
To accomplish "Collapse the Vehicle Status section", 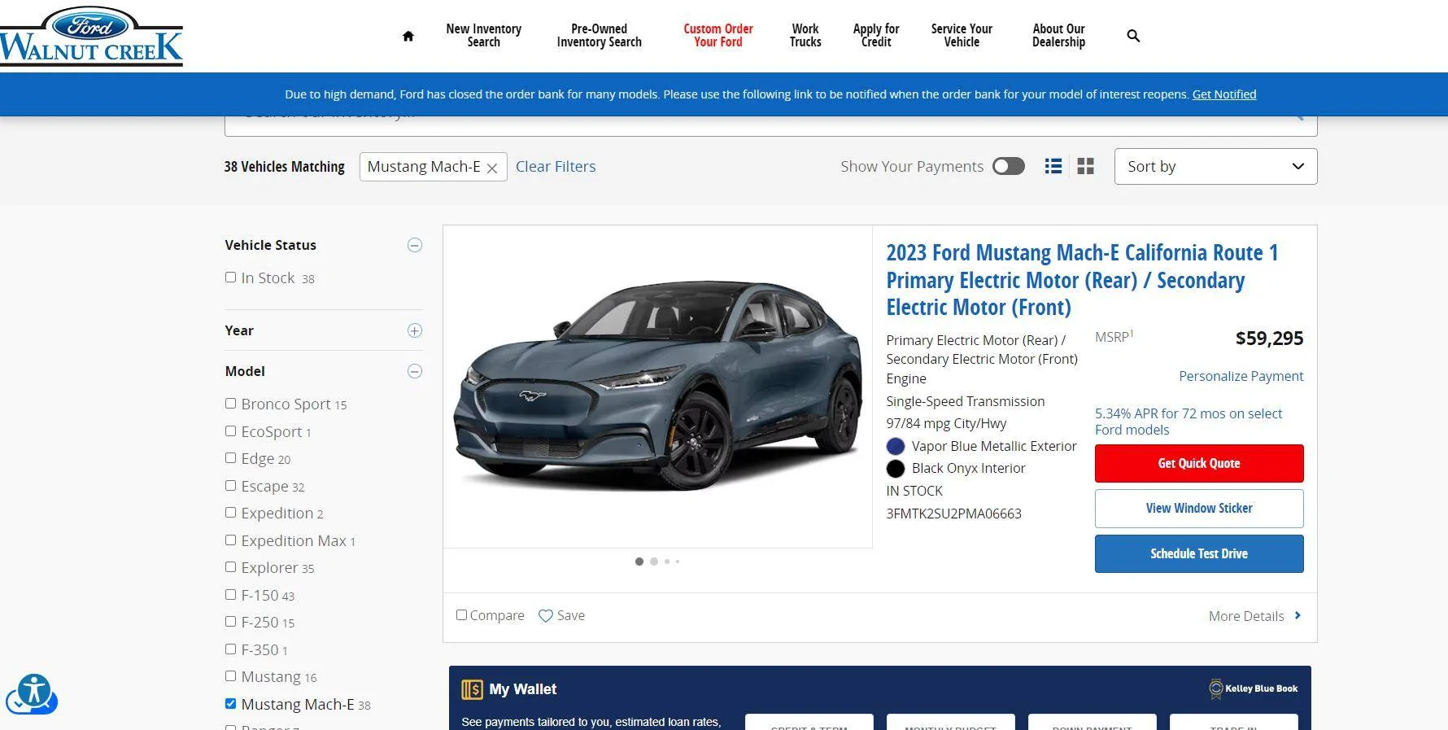I will [415, 245].
